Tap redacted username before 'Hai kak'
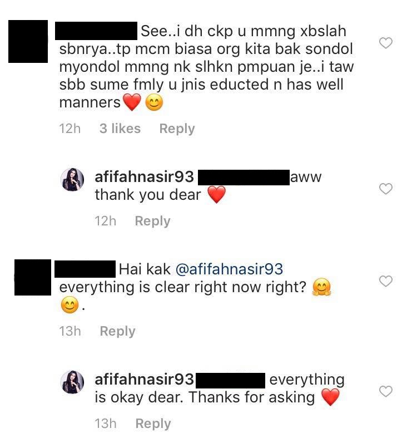 tap(85, 269)
